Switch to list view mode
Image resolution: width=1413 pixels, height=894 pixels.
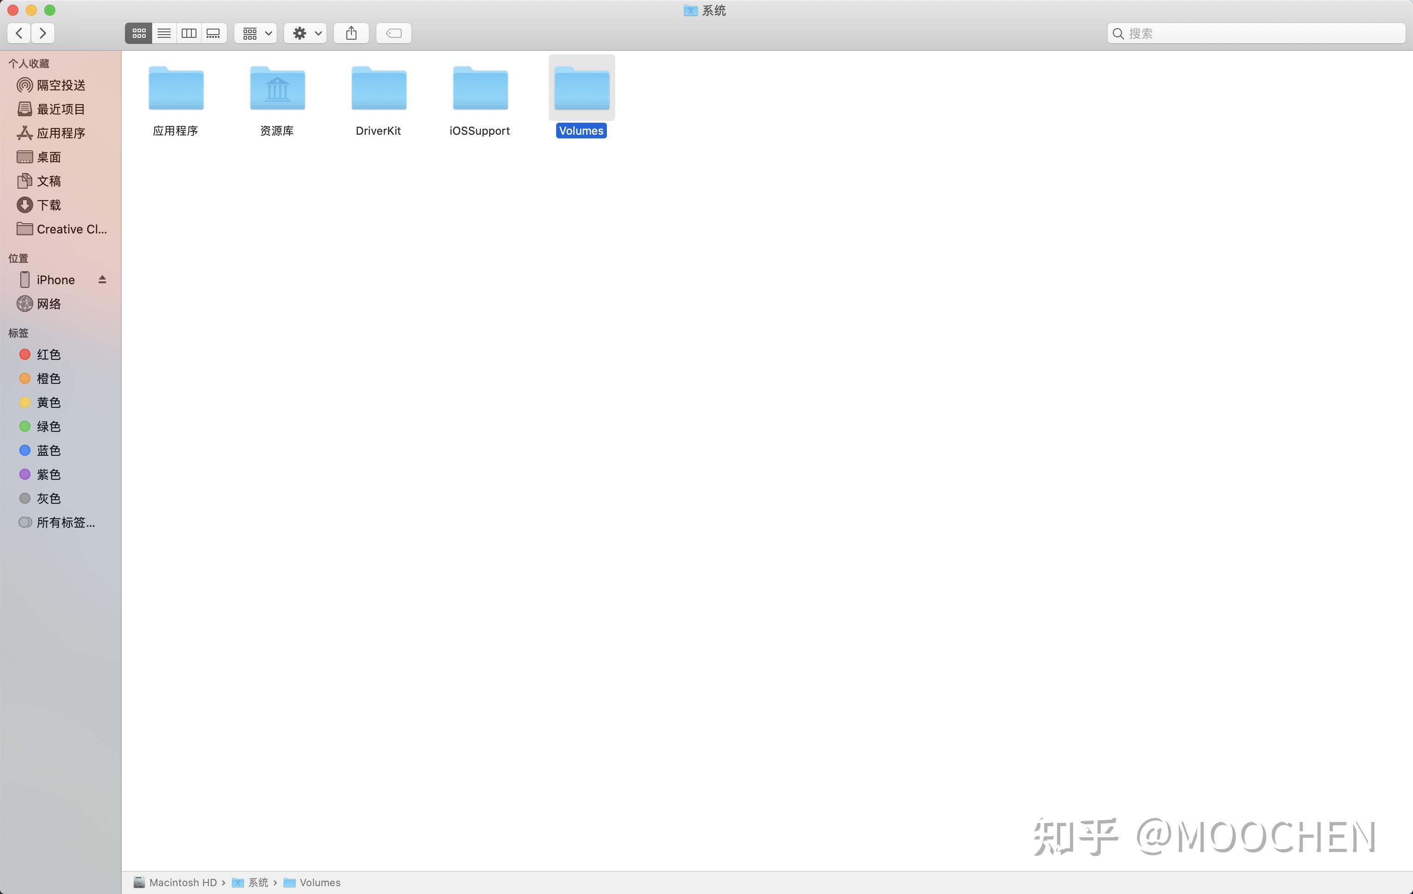pyautogui.click(x=164, y=34)
